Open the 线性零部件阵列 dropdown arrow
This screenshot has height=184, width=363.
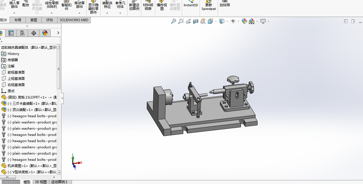tap(52, 13)
